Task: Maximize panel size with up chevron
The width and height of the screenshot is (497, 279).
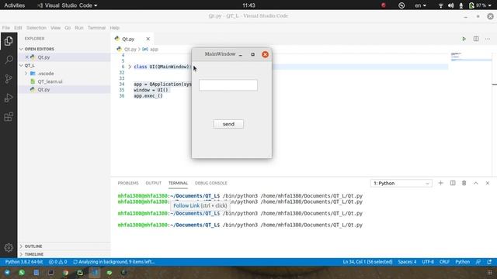Action: tap(476, 183)
